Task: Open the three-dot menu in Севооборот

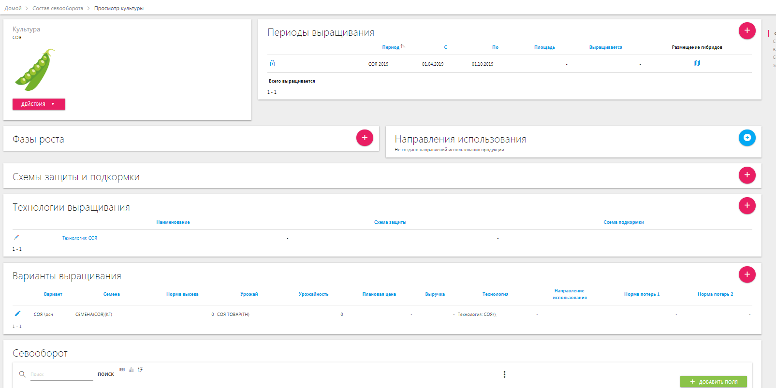Action: pos(504,374)
